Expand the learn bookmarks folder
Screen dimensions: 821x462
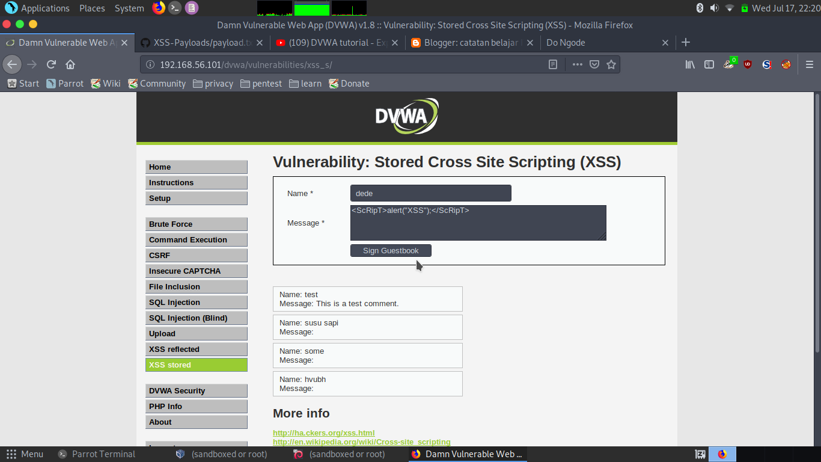point(305,84)
